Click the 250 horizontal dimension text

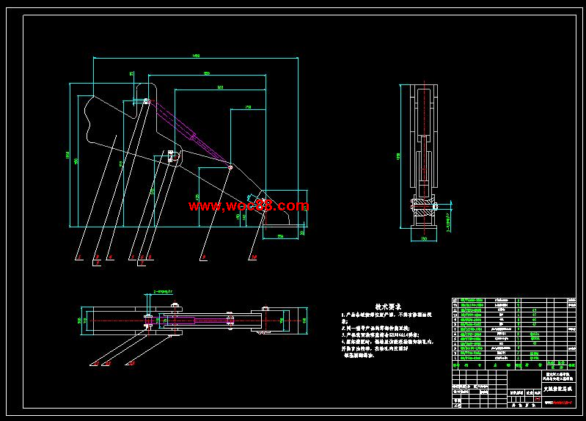coord(248,107)
